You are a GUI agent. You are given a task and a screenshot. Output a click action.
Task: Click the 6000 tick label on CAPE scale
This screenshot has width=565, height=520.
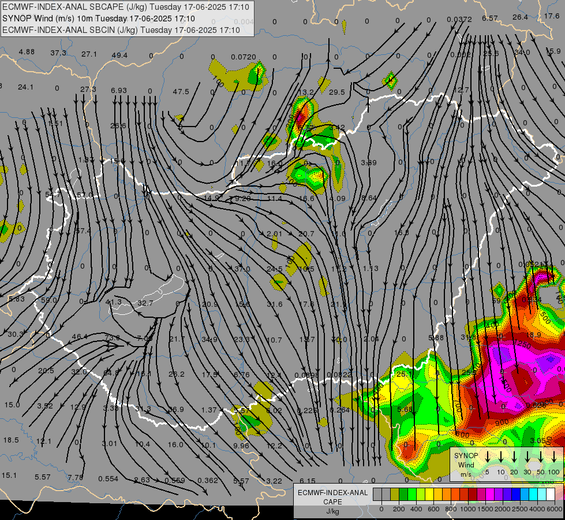click(x=555, y=509)
